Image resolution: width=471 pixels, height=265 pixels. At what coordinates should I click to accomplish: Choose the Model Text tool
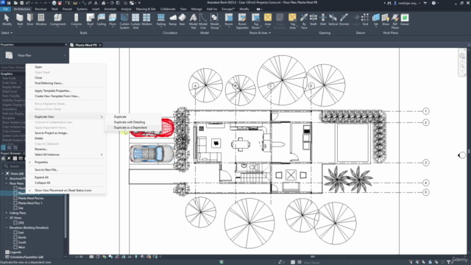194,21
